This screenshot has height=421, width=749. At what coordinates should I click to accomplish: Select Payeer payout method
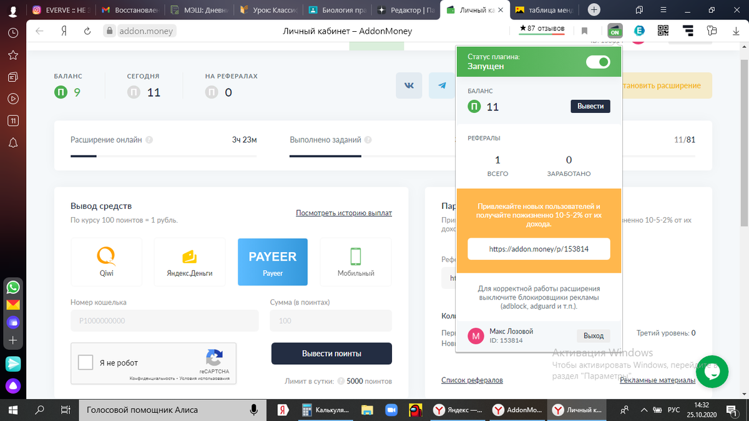pyautogui.click(x=273, y=261)
